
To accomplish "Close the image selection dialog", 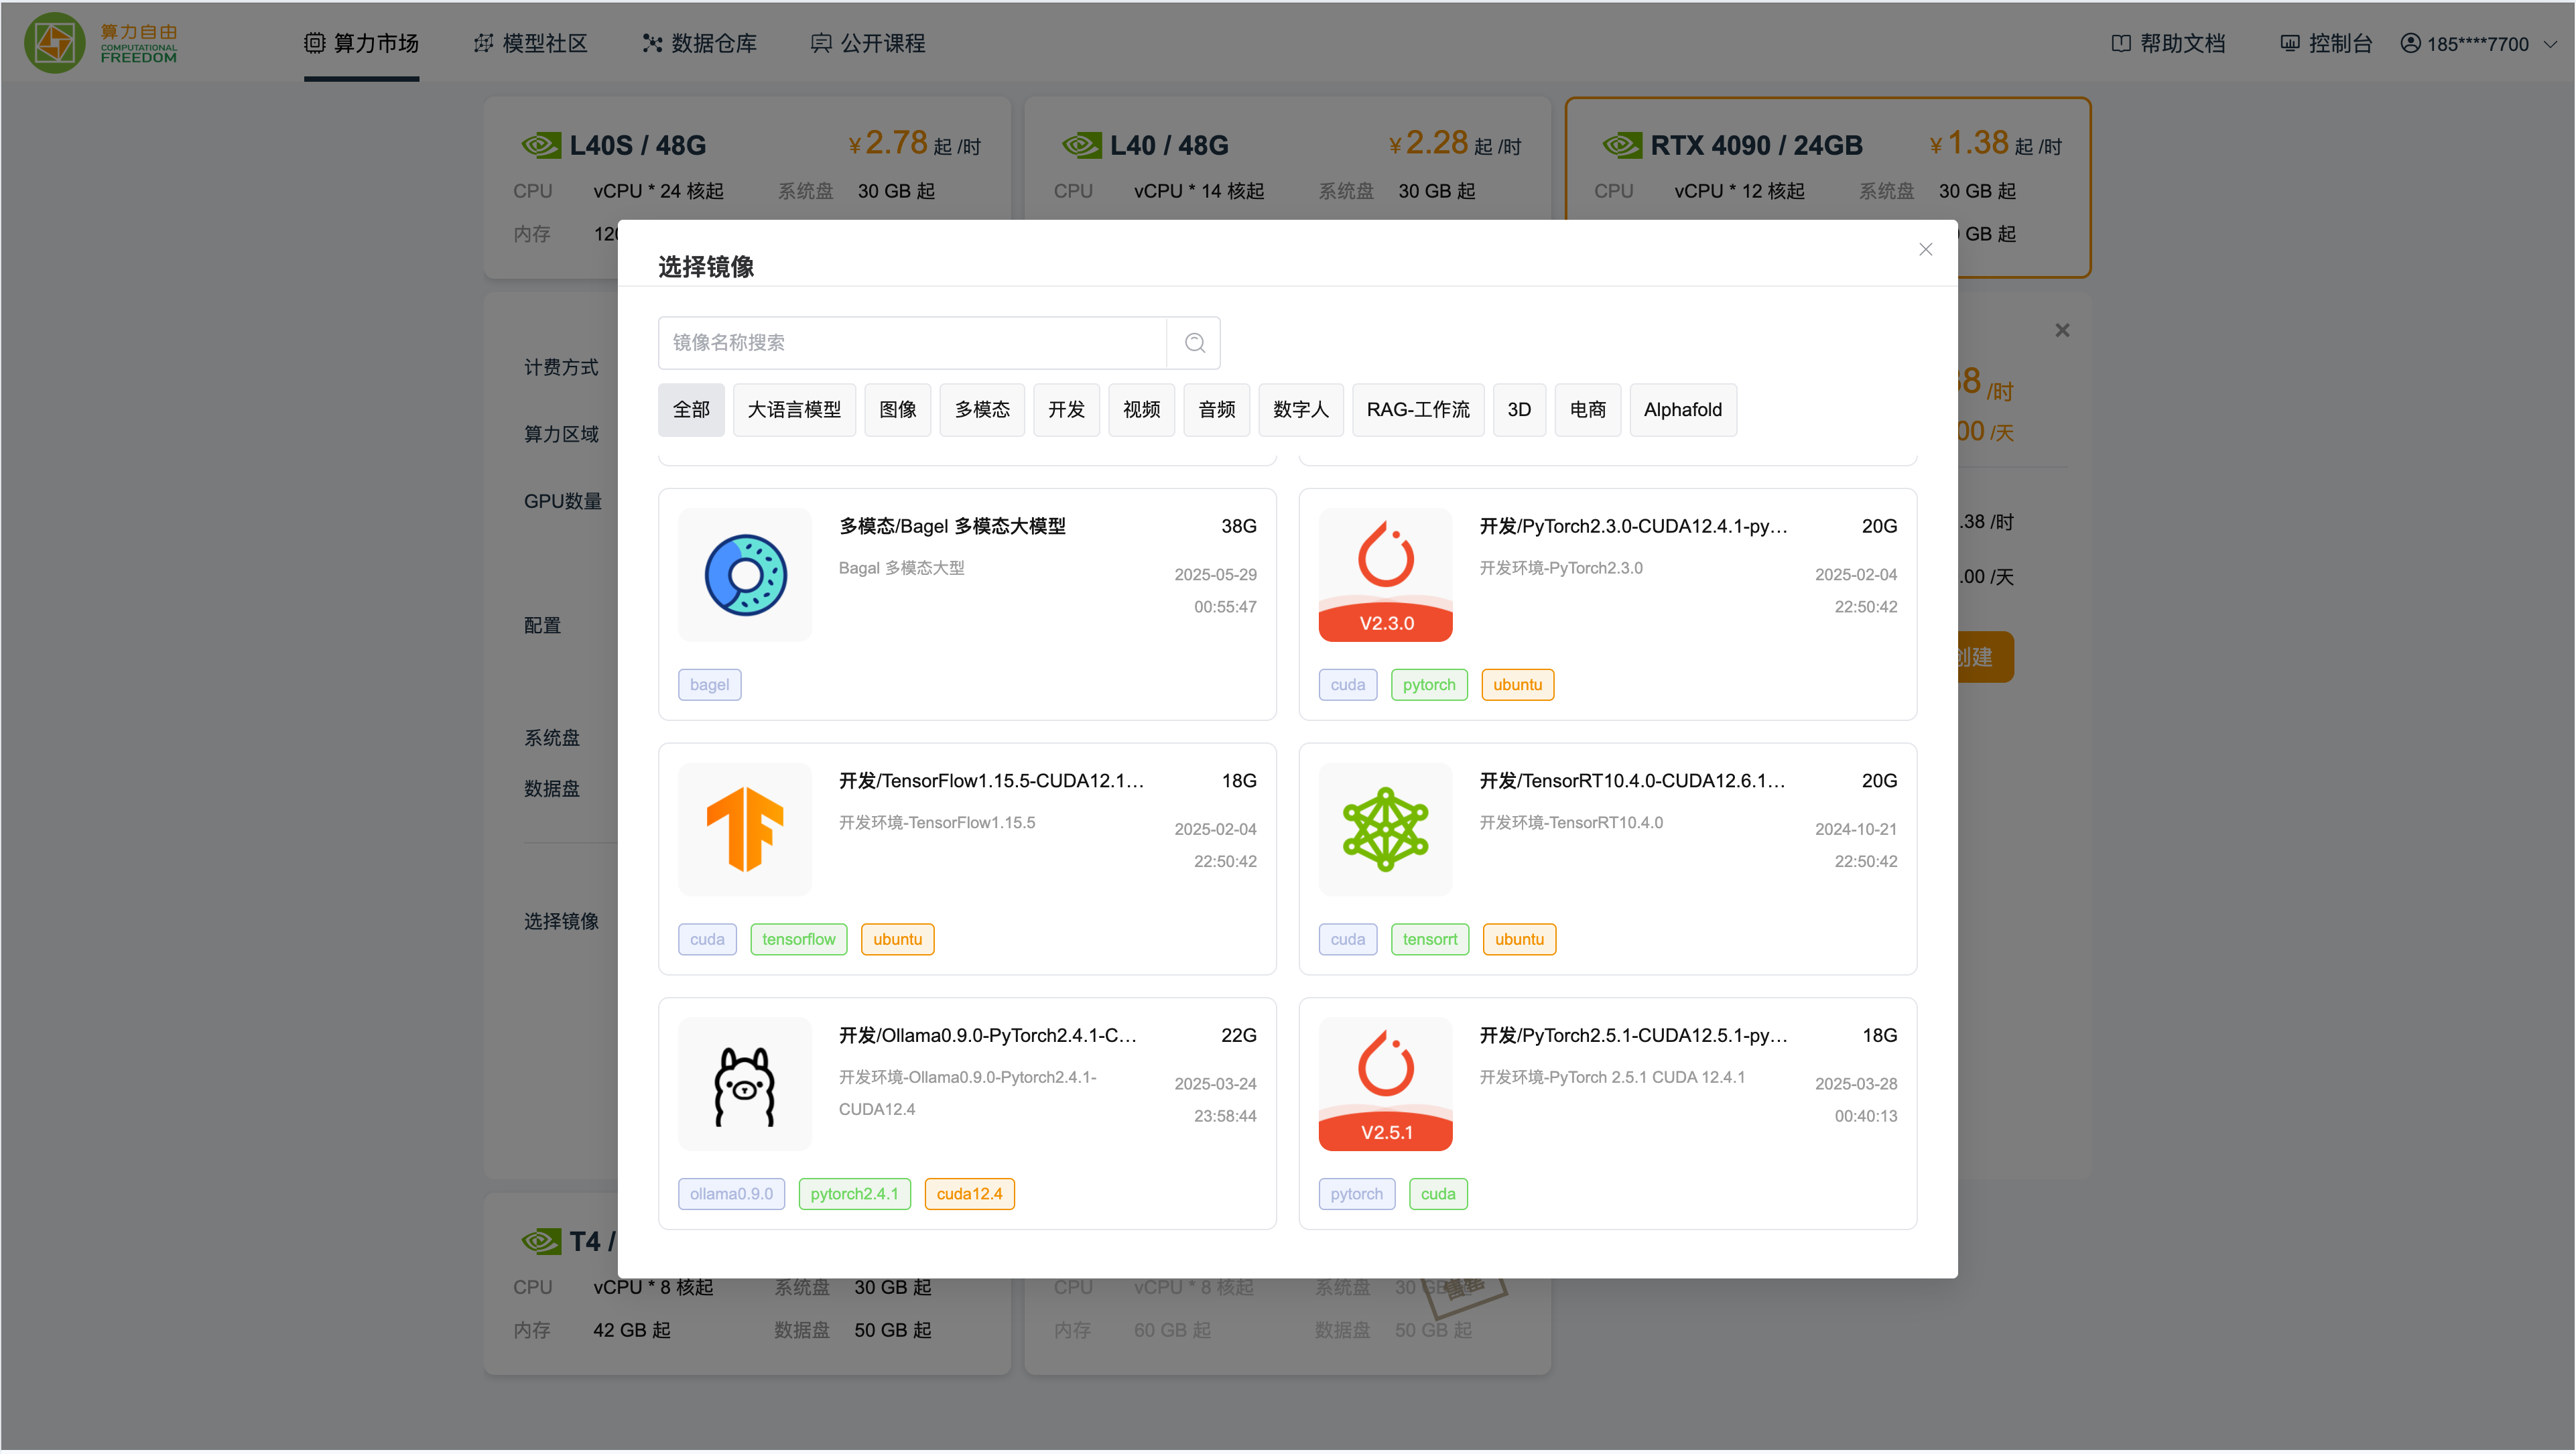I will pyautogui.click(x=1925, y=249).
